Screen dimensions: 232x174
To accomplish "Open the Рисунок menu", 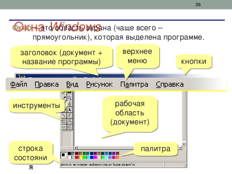I will point(99,84).
